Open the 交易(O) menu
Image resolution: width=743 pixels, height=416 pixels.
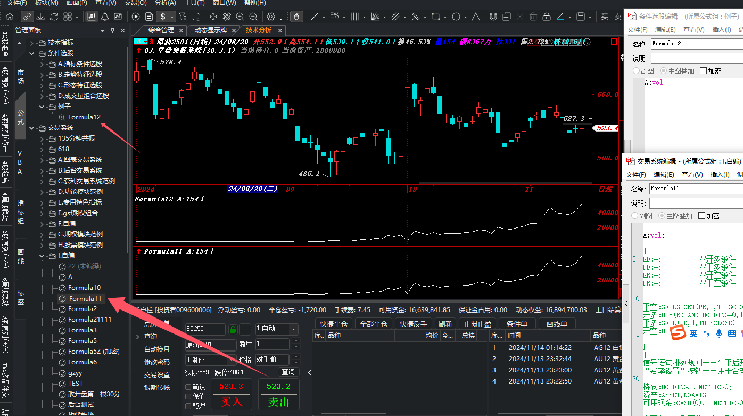[135, 3]
